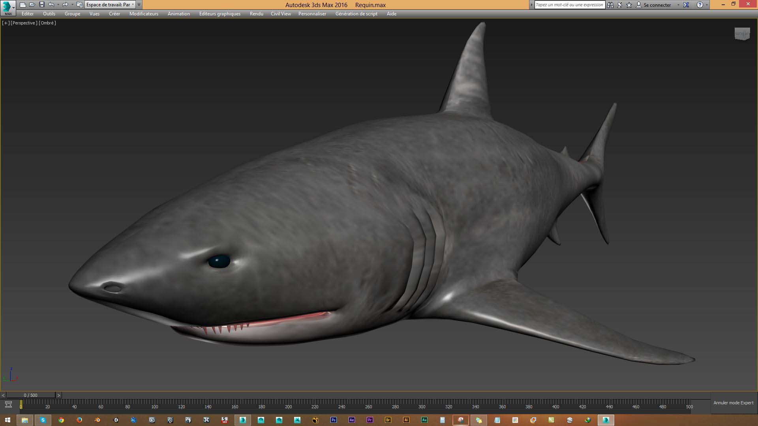
Task: Click the ViewCube in viewport corner
Action: point(742,34)
